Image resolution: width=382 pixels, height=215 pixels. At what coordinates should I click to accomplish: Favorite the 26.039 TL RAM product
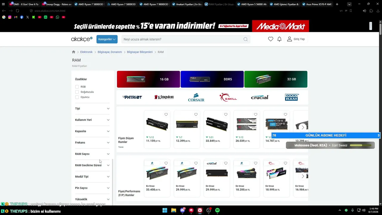point(256,114)
